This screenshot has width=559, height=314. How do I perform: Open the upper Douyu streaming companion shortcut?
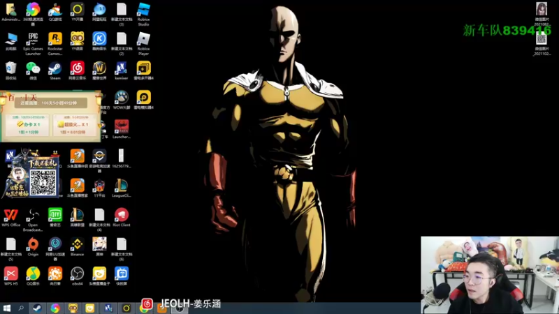click(x=77, y=159)
